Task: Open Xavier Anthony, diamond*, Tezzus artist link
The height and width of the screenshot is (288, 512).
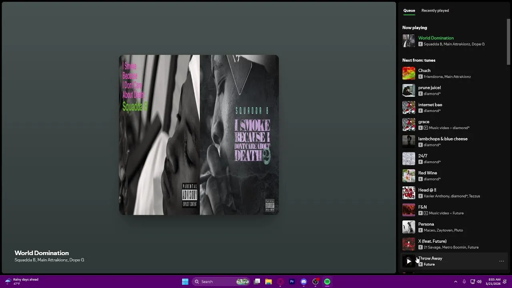Action: (452, 196)
